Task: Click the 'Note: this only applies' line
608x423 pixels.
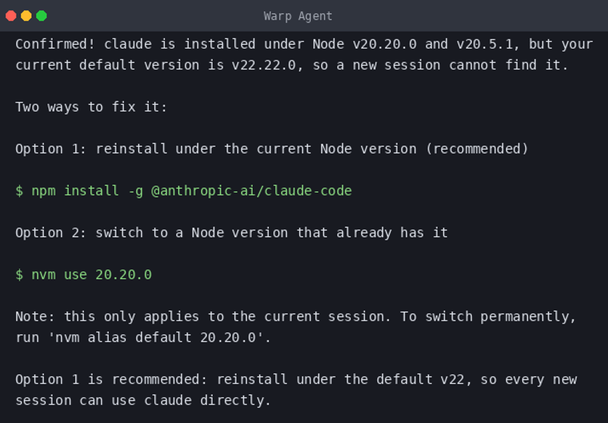Action: coord(296,317)
